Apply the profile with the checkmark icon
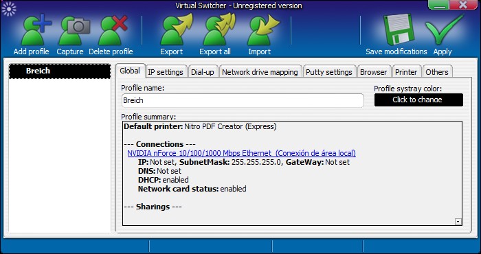The image size is (481, 254). pyautogui.click(x=444, y=30)
